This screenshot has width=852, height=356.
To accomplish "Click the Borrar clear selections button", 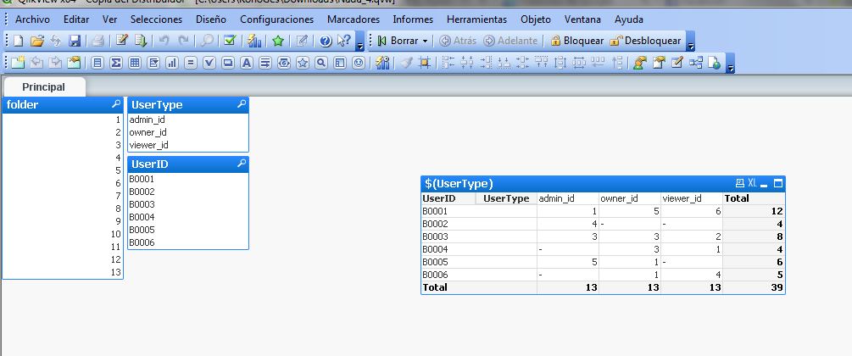I will pyautogui.click(x=398, y=41).
